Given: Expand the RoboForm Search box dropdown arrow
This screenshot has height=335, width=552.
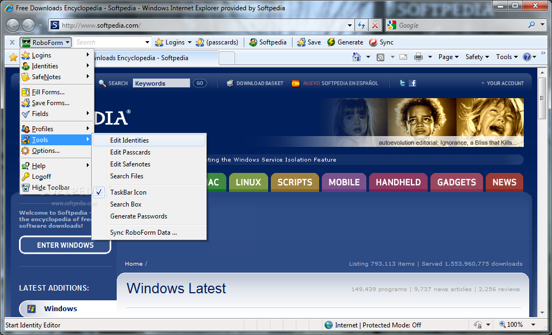Looking at the screenshot, I should point(147,42).
